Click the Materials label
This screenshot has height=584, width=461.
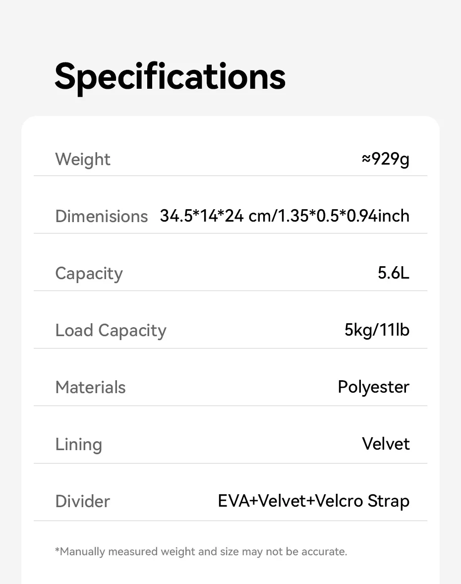(90, 387)
